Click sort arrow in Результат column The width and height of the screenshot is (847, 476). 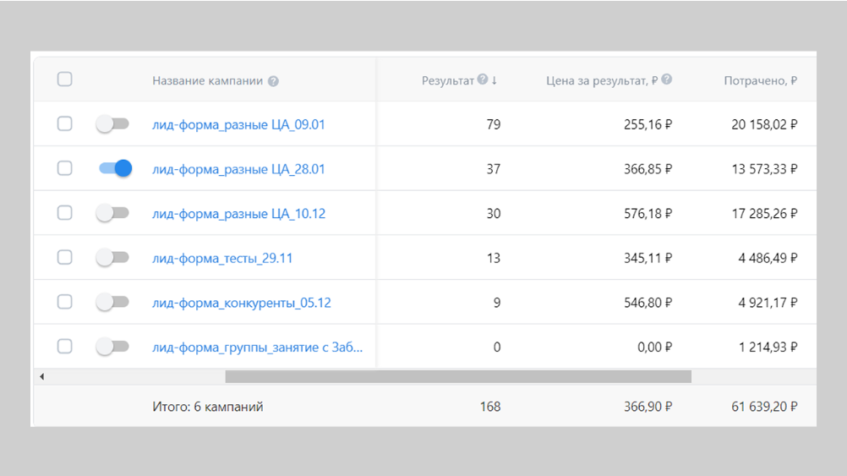pyautogui.click(x=495, y=81)
